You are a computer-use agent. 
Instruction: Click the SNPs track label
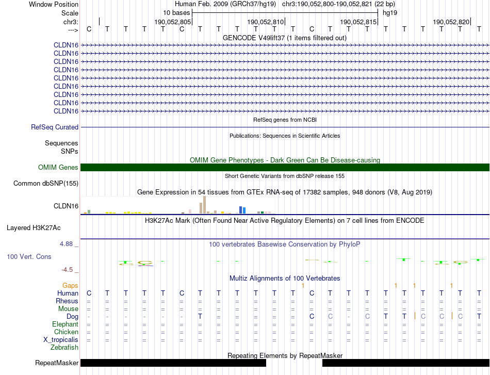[x=70, y=151]
